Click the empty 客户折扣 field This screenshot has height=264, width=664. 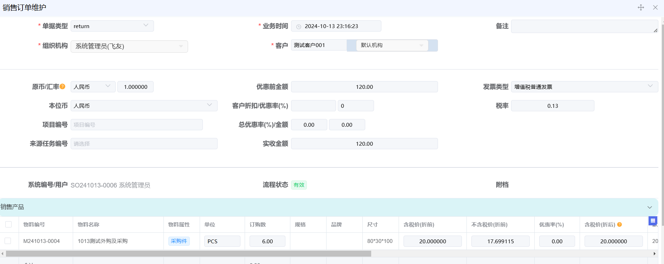pos(314,106)
